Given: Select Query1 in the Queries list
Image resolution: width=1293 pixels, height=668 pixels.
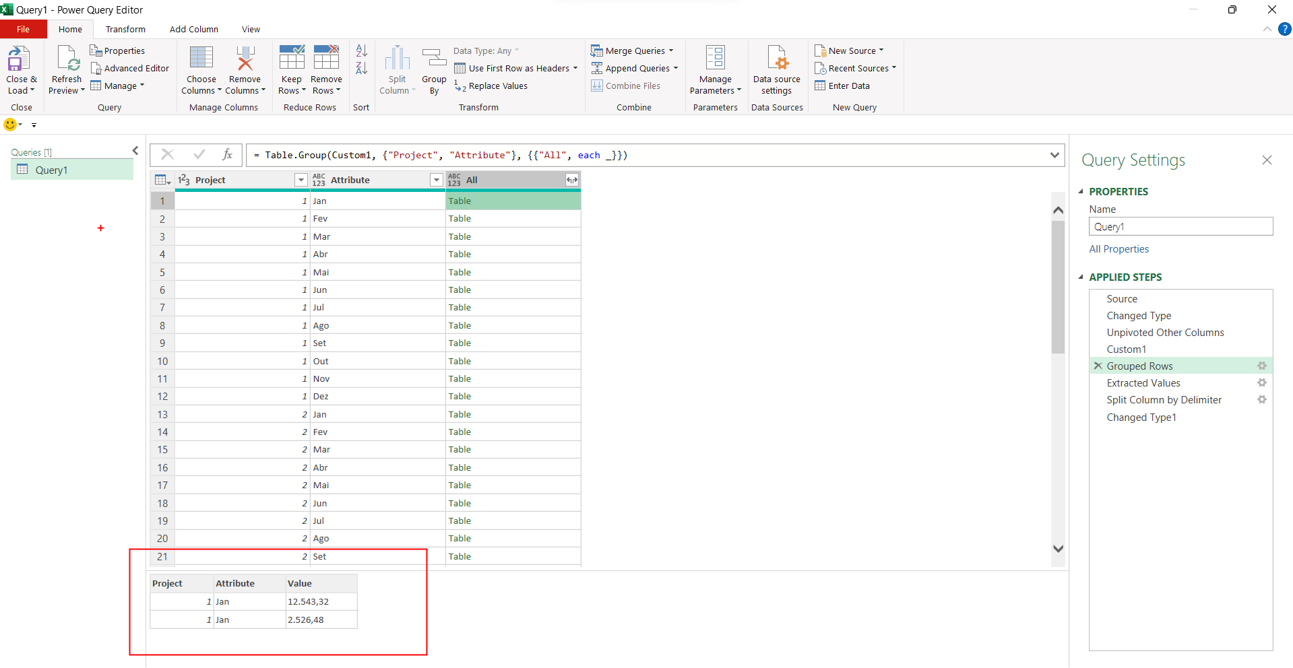Looking at the screenshot, I should pyautogui.click(x=72, y=170).
